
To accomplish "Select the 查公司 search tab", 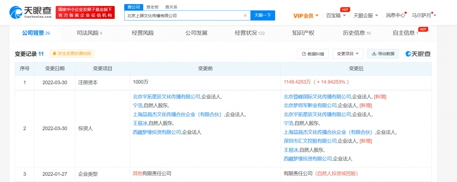I will coord(134,7).
